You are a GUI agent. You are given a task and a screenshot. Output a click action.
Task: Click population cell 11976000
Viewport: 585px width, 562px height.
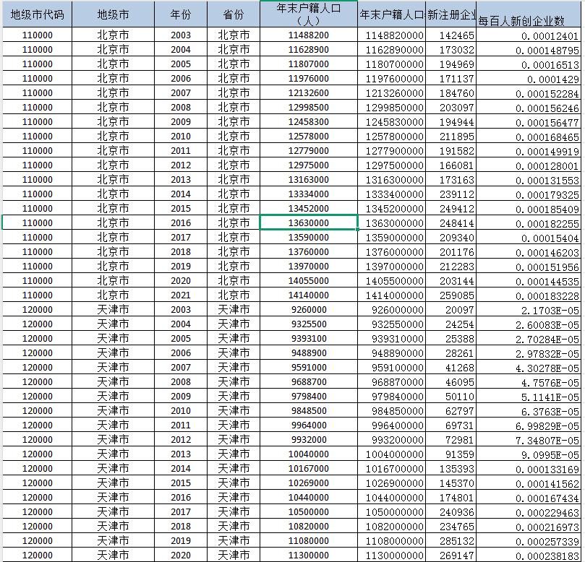[x=309, y=79]
